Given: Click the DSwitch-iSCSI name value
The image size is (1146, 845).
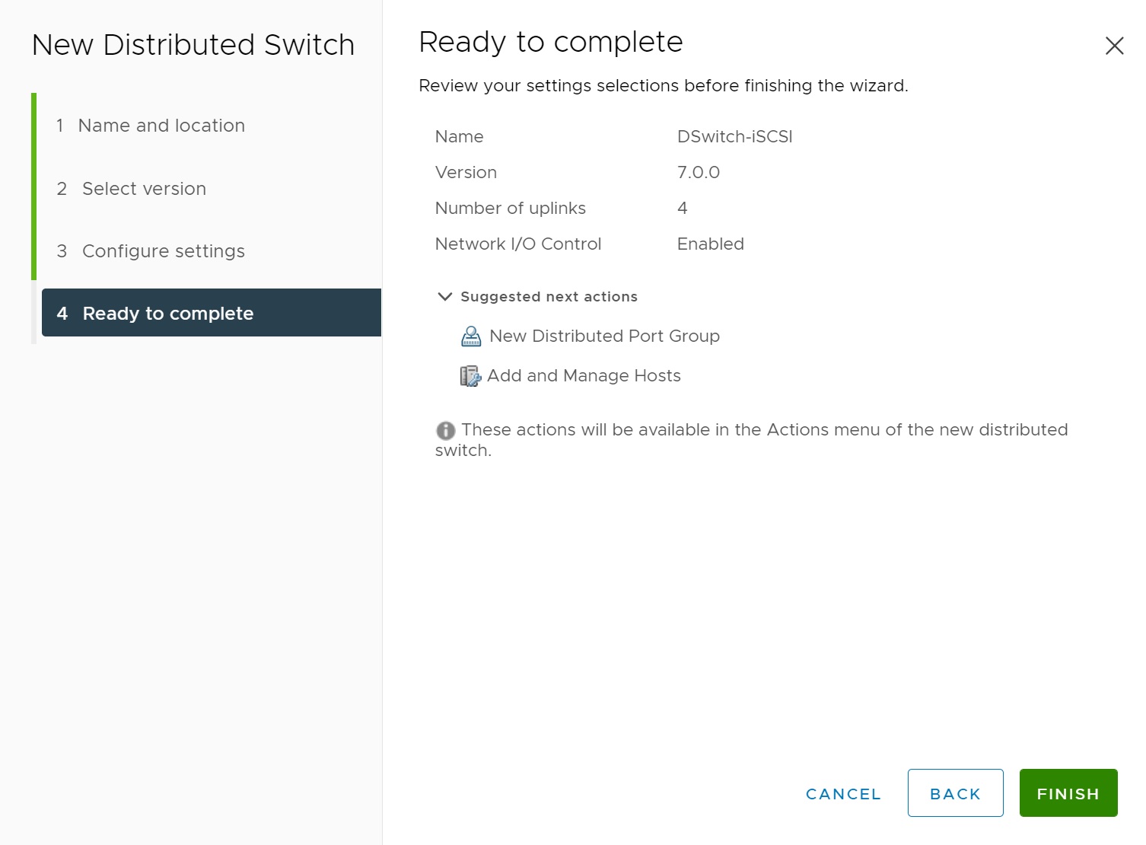Looking at the screenshot, I should pyautogui.click(x=734, y=137).
